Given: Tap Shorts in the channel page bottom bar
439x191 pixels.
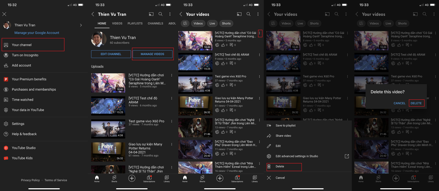Looking at the screenshot, I should [114, 179].
